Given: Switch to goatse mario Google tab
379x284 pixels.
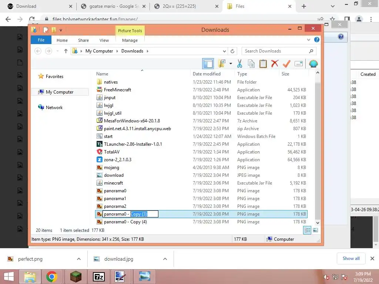Looking at the screenshot, I should 113,6.
